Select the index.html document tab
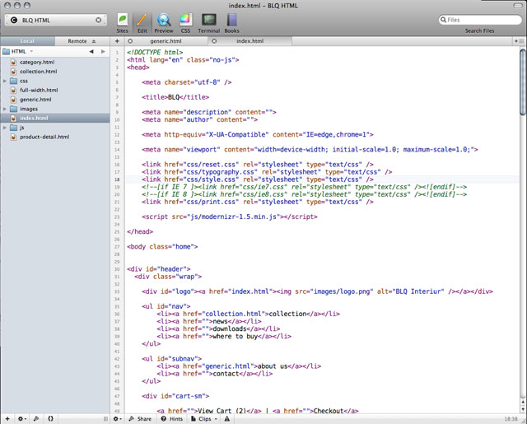 pyautogui.click(x=250, y=41)
